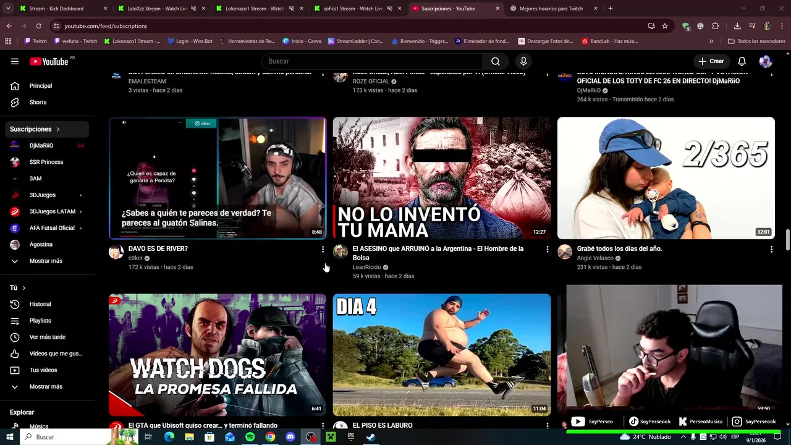The height and width of the screenshot is (445, 791).
Task: Show hidden bookmarks overflow chevron
Action: pyautogui.click(x=711, y=41)
